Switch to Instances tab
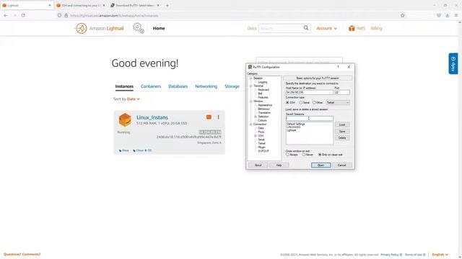Viewport: 462px width, 259px height. click(x=124, y=86)
